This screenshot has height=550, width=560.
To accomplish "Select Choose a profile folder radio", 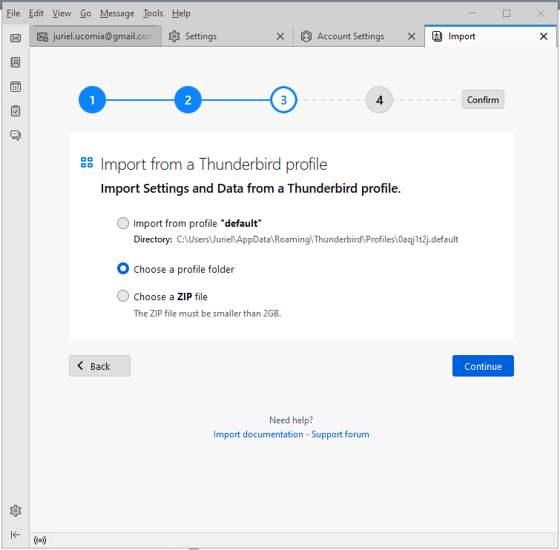I will coord(123,268).
